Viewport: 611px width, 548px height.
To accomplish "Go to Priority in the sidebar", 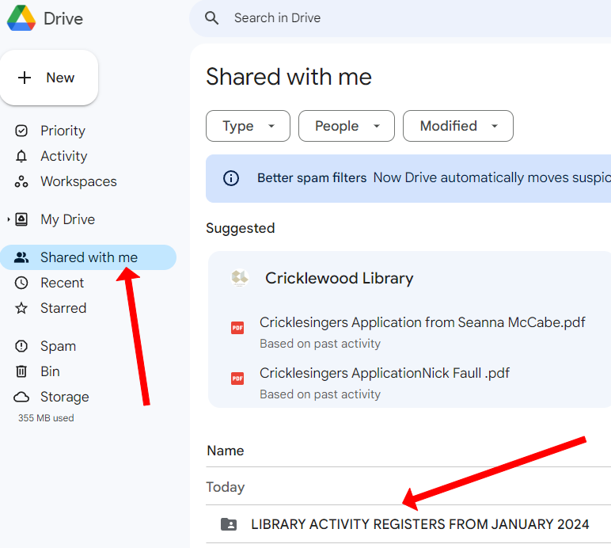I will pyautogui.click(x=63, y=131).
